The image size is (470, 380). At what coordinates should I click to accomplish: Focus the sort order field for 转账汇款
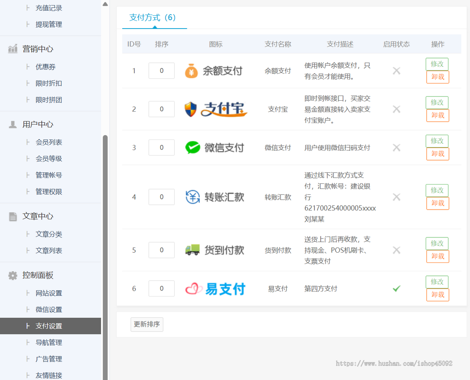161,197
